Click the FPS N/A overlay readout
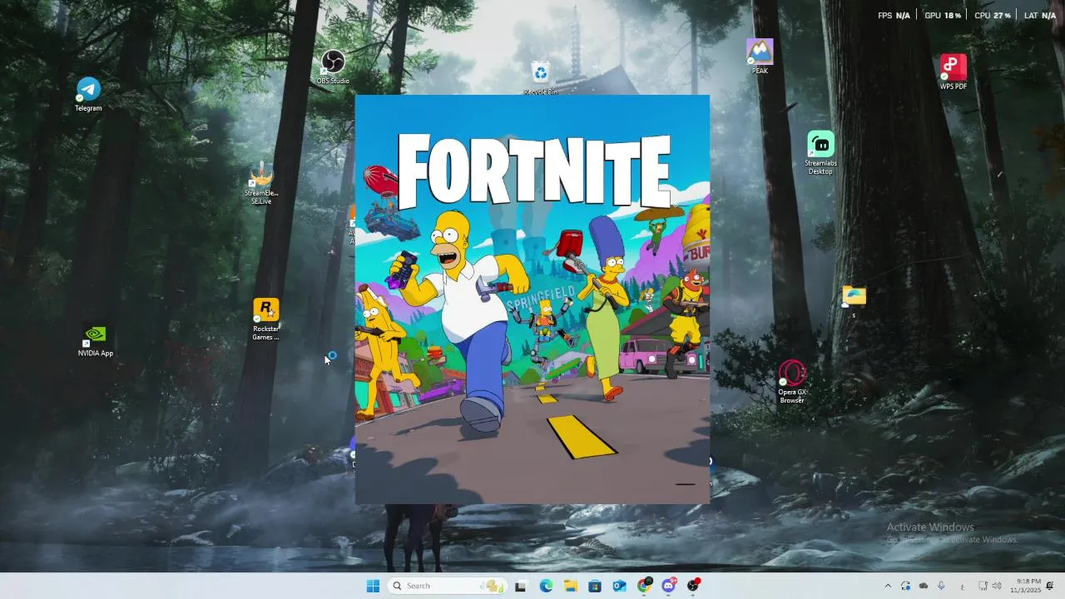 [894, 15]
